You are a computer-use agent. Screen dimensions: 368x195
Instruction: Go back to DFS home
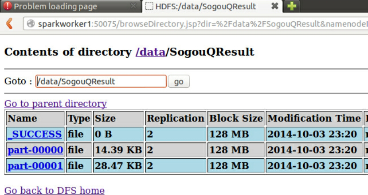pos(55,191)
